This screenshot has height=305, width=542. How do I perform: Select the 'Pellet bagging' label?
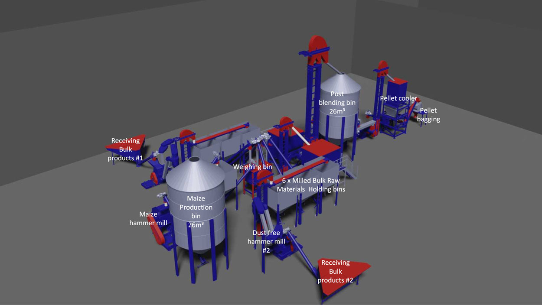click(x=428, y=115)
